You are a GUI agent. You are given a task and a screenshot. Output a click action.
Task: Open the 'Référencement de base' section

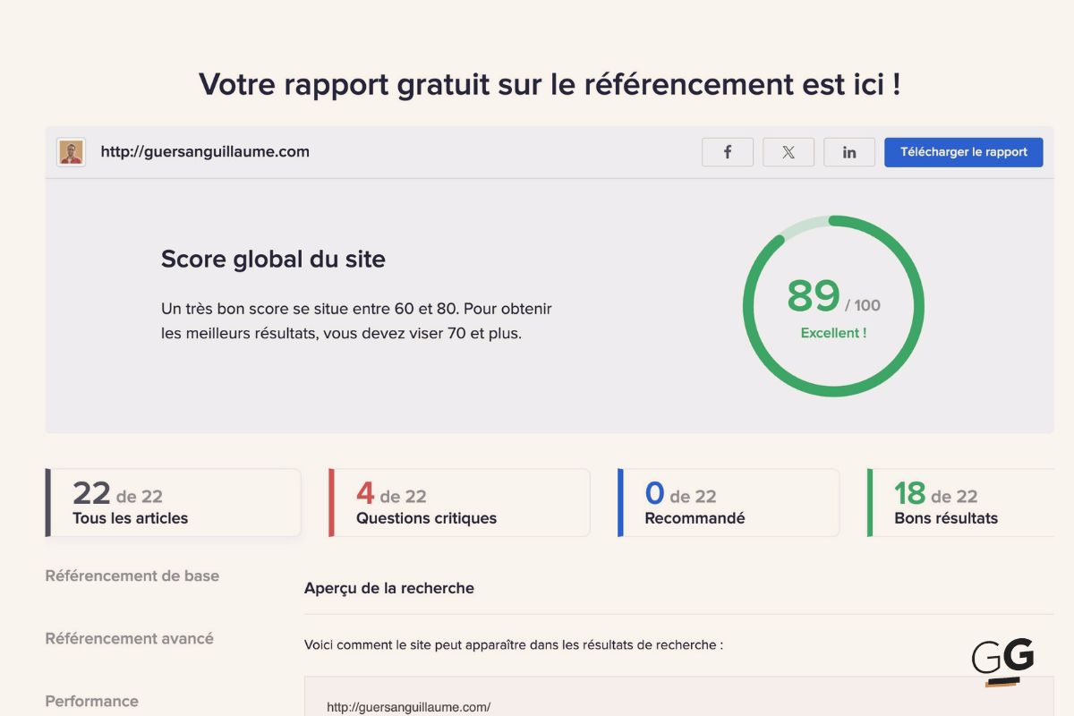point(132,575)
